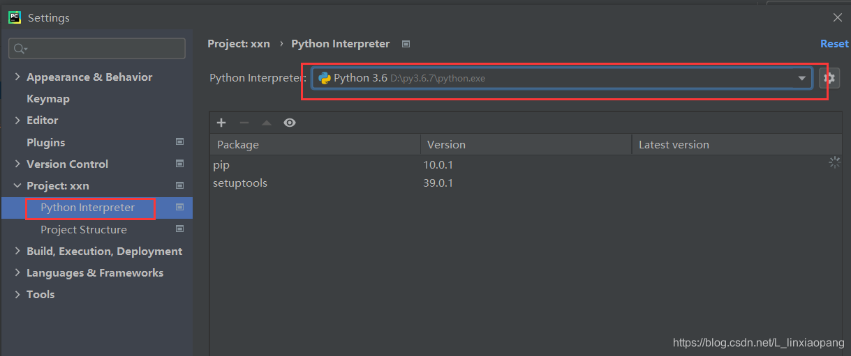Open the Python Interpreter dropdown
Viewport: 851px width, 356px height.
point(562,78)
